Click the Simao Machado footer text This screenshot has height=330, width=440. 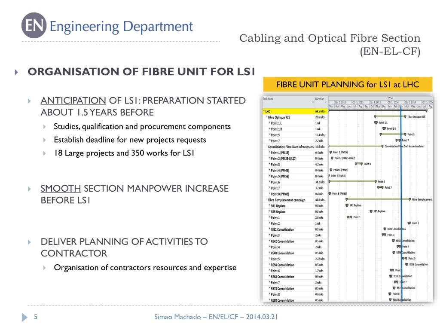tap(216, 317)
